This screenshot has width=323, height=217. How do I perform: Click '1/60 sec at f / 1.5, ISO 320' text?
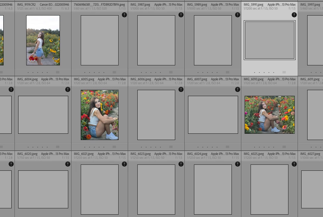point(90,8)
